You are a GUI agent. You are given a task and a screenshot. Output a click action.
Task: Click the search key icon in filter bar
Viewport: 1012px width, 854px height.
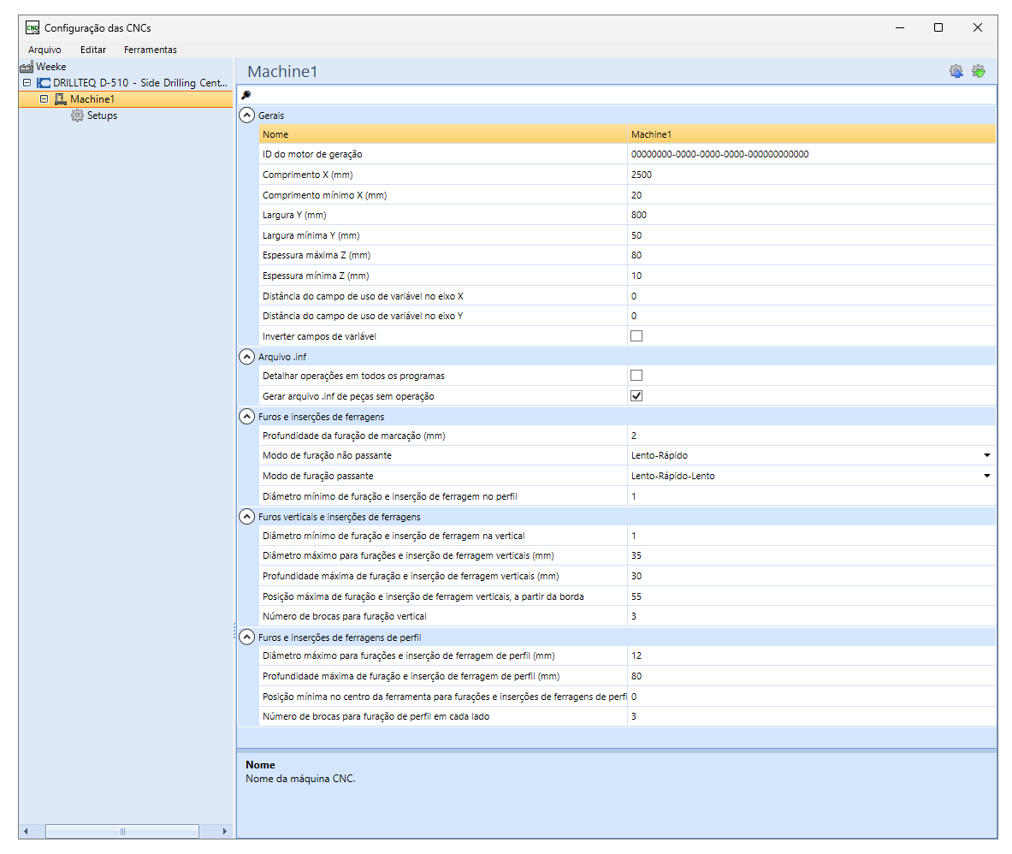pos(246,95)
